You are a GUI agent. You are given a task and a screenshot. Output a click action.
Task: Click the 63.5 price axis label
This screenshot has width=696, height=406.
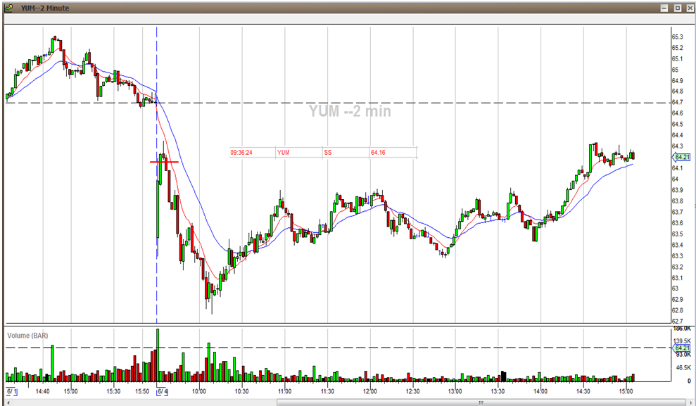[x=678, y=234]
